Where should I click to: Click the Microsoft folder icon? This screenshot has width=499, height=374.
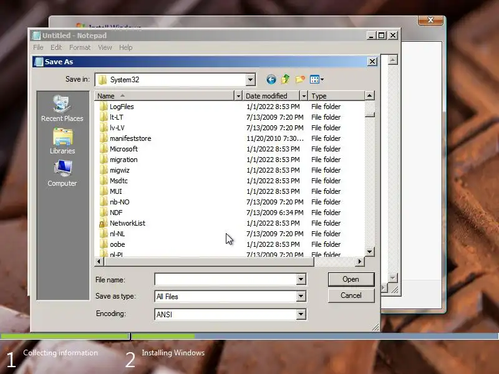tap(103, 149)
